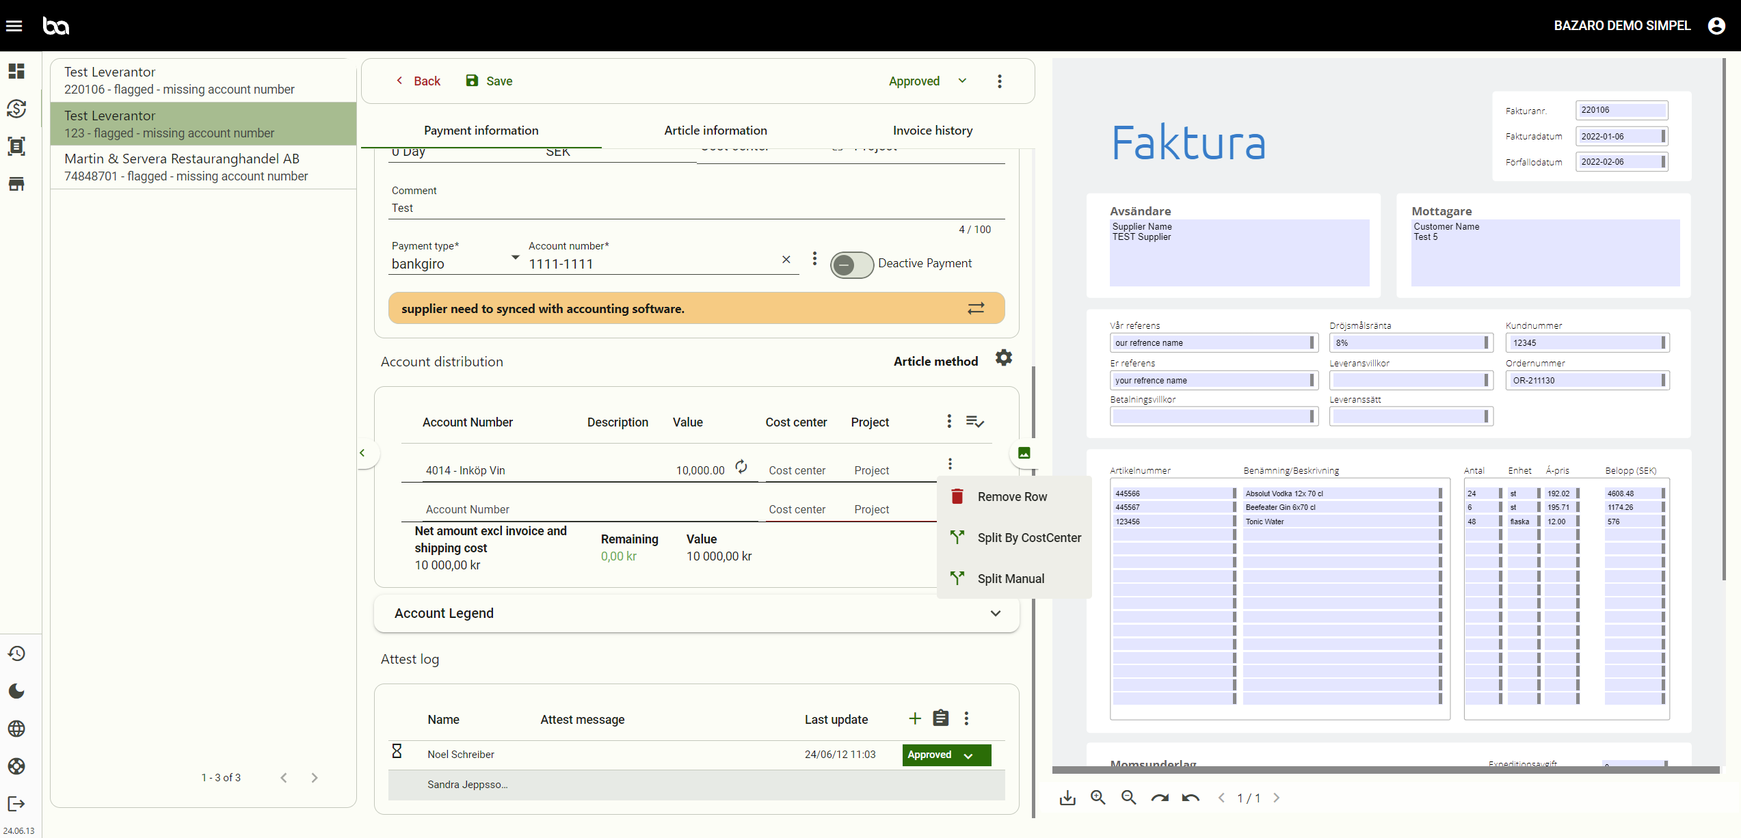The width and height of the screenshot is (1741, 838).
Task: Expand the Account Legend section
Action: [995, 613]
